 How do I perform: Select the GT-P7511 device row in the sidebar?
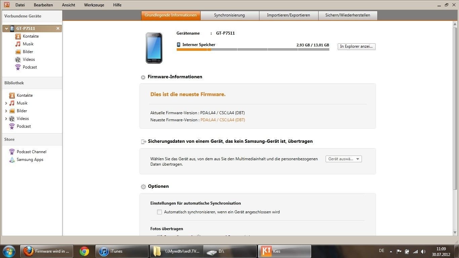tap(32, 29)
